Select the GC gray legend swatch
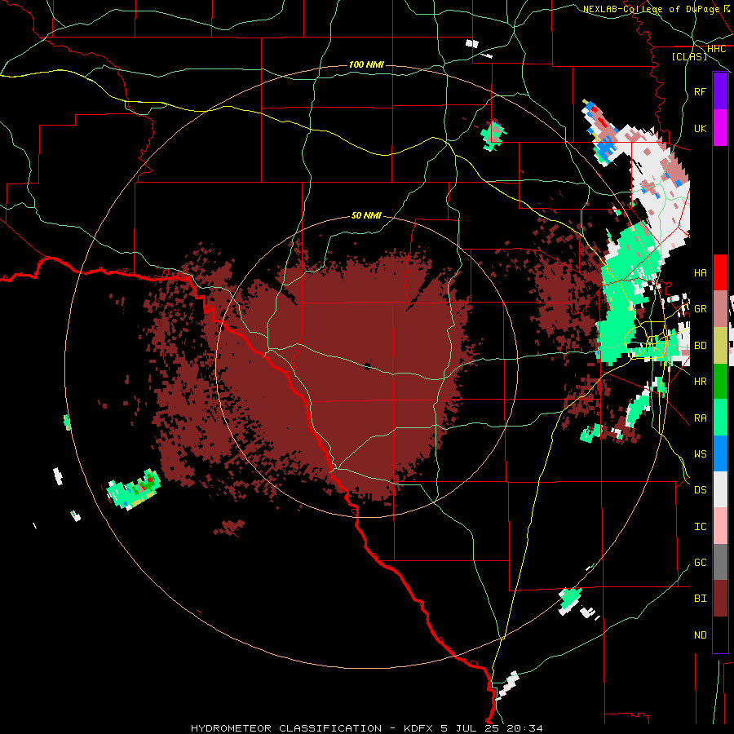Image resolution: width=734 pixels, height=734 pixels. point(720,562)
